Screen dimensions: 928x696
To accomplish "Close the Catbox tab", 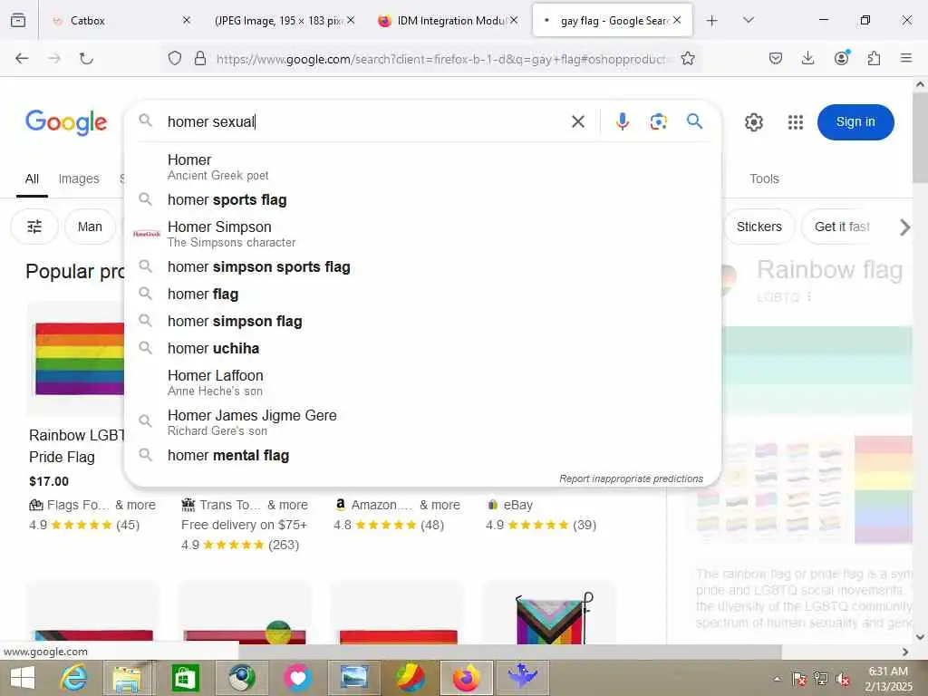I will (187, 20).
